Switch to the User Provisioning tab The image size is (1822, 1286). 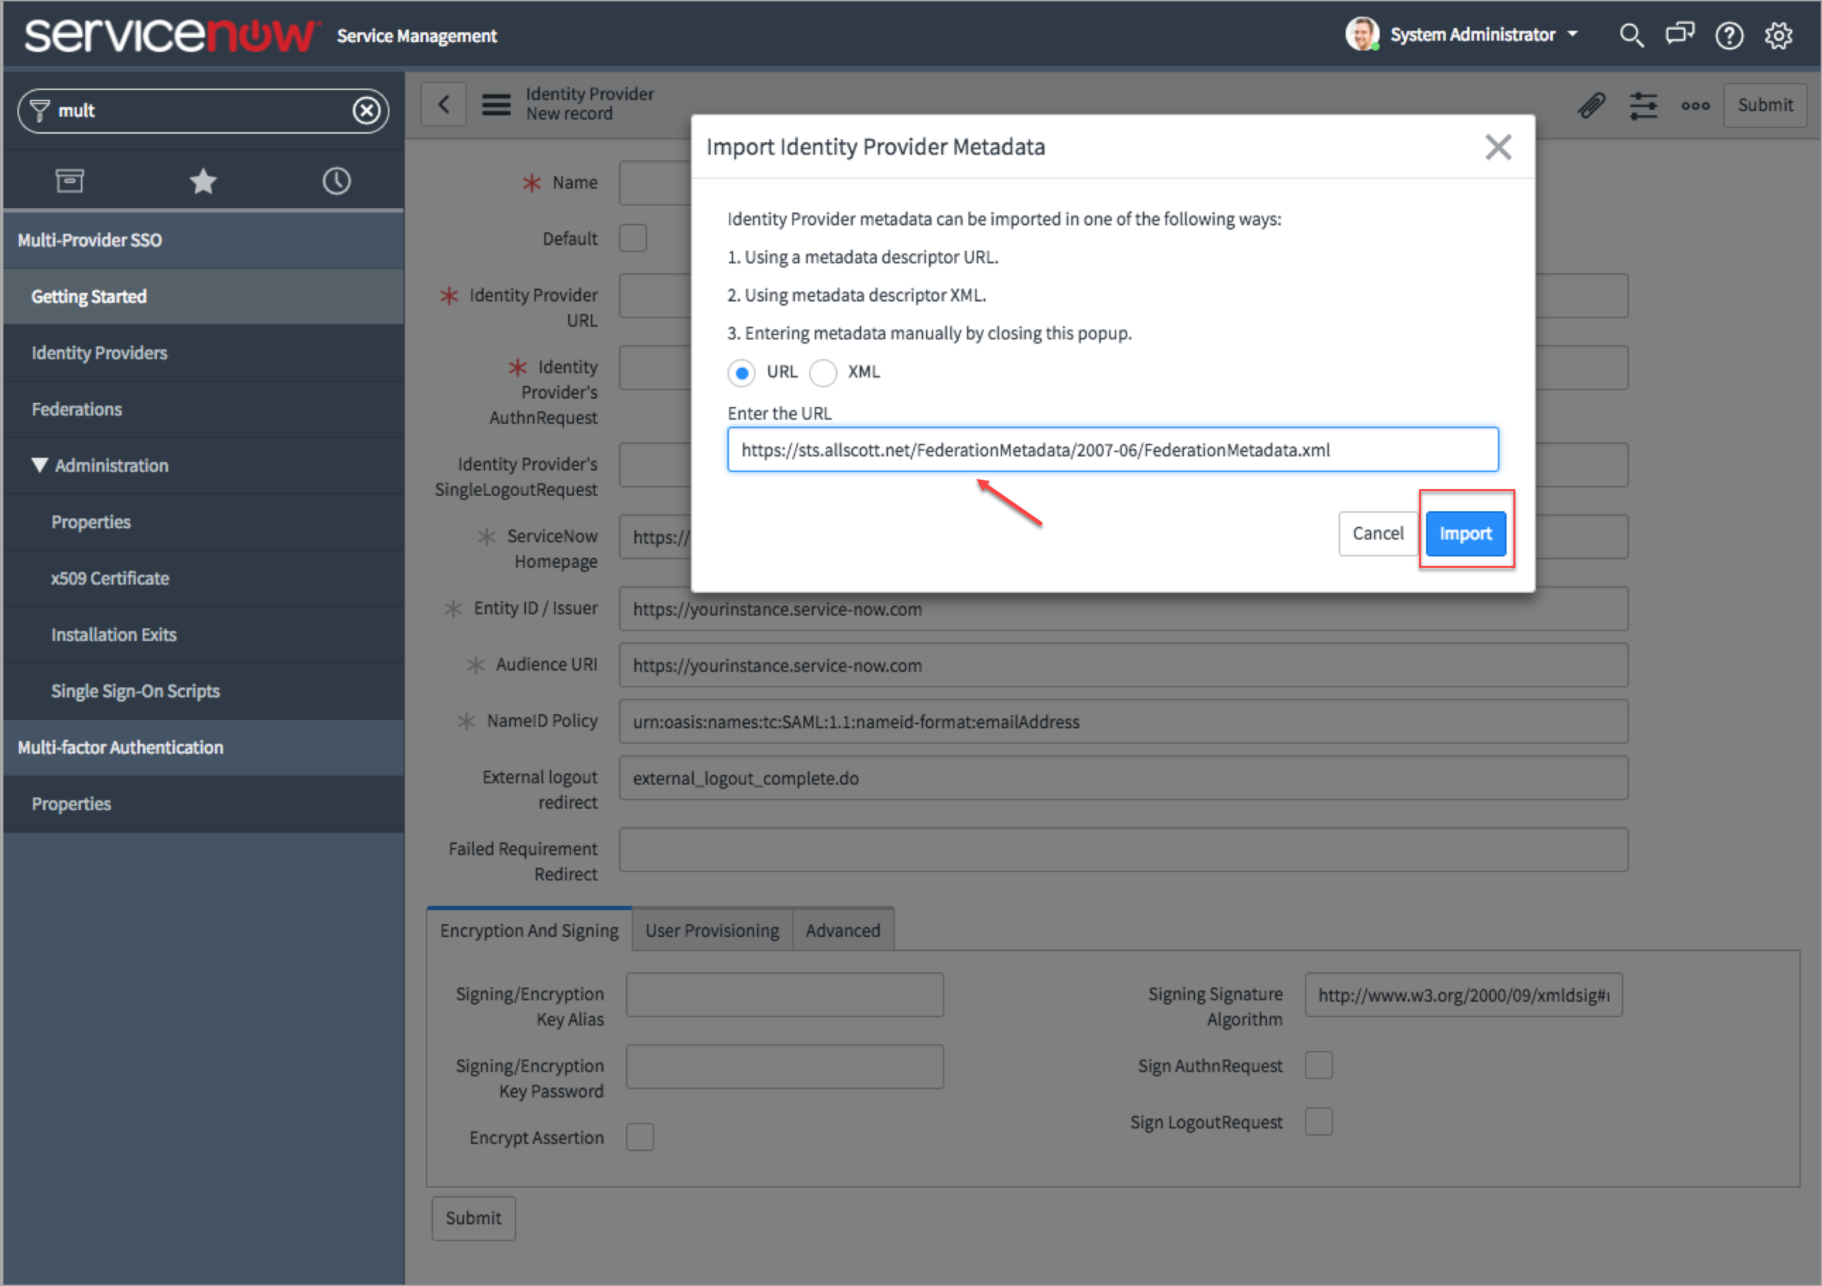(x=712, y=930)
